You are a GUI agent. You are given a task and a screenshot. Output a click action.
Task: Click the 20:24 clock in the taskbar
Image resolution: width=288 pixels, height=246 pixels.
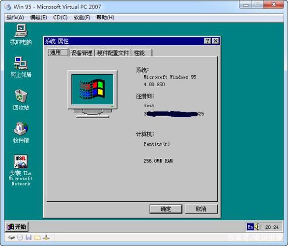coord(272,227)
